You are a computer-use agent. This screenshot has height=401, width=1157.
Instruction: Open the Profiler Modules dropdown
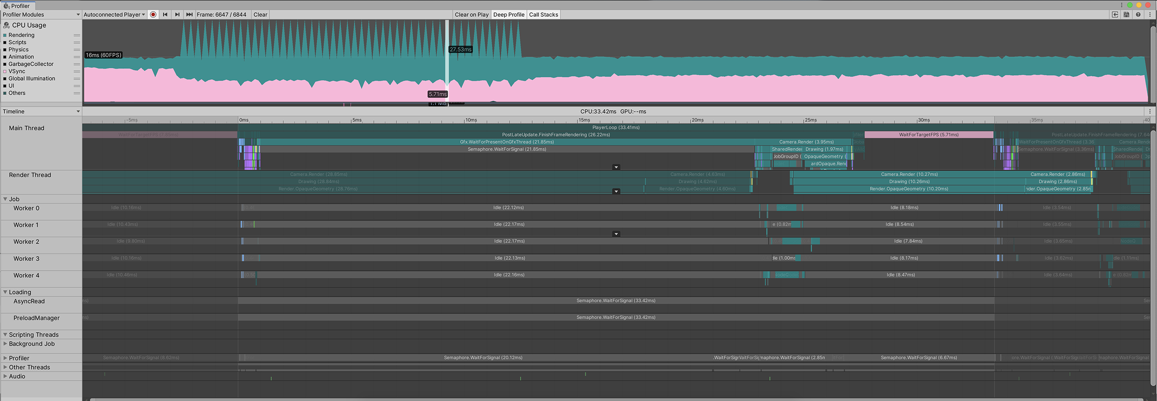click(x=41, y=14)
